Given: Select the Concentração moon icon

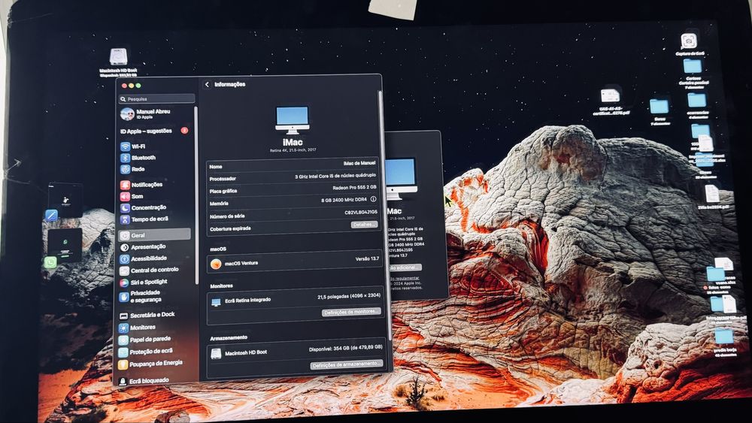Looking at the screenshot, I should coord(125,208).
